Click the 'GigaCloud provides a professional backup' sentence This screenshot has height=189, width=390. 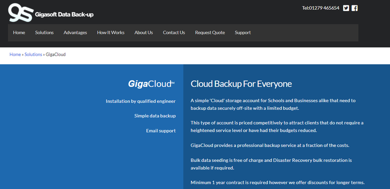(x=270, y=145)
